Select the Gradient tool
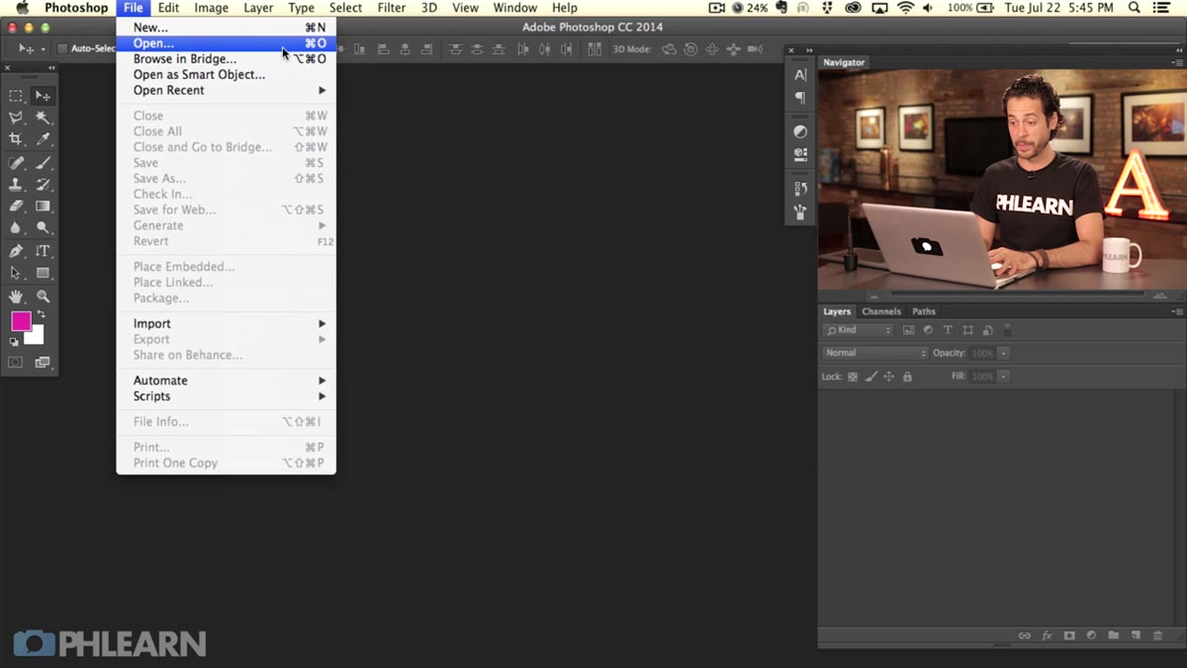 43,207
